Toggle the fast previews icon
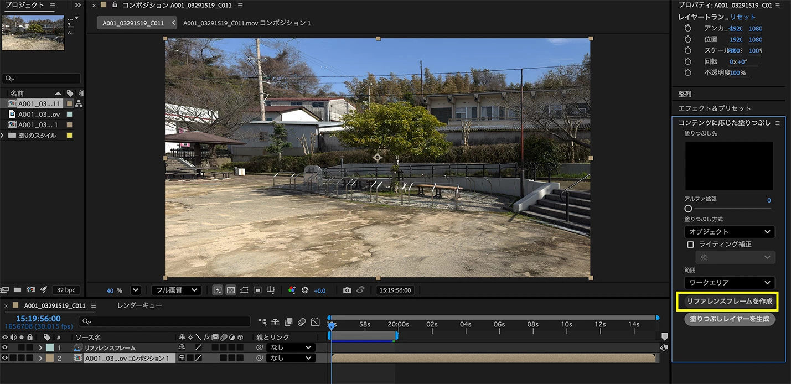This screenshot has height=384, width=791. 218,290
